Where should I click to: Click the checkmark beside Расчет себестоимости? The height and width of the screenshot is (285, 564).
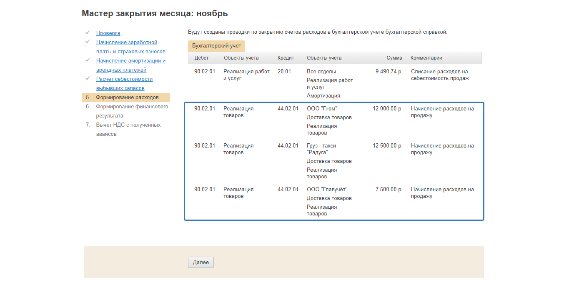point(88,78)
